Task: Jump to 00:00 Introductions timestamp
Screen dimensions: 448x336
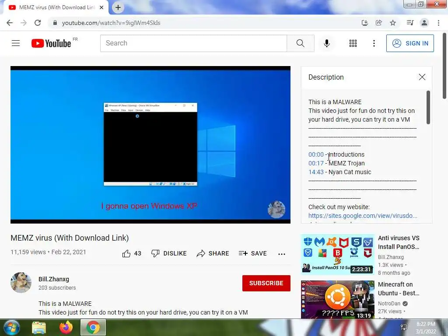Action: (316, 154)
